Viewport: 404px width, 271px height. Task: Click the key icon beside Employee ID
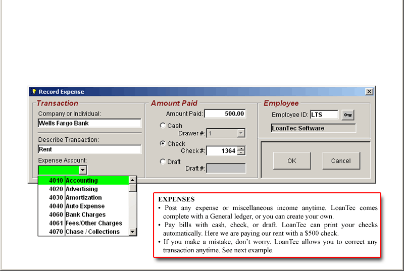click(x=348, y=115)
